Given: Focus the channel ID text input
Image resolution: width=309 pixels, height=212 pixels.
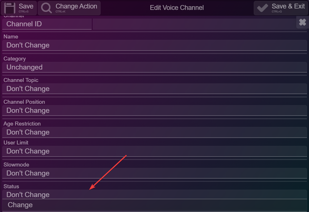Looking at the screenshot, I should (195, 24).
